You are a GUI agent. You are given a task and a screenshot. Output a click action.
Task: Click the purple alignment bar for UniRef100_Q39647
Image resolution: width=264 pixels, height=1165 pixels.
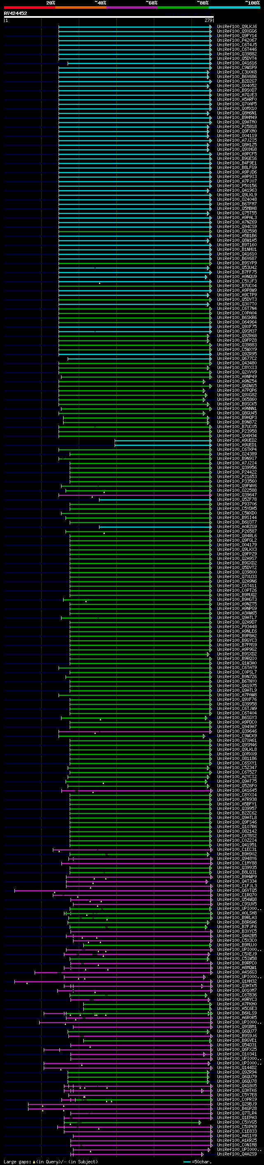click(135, 495)
